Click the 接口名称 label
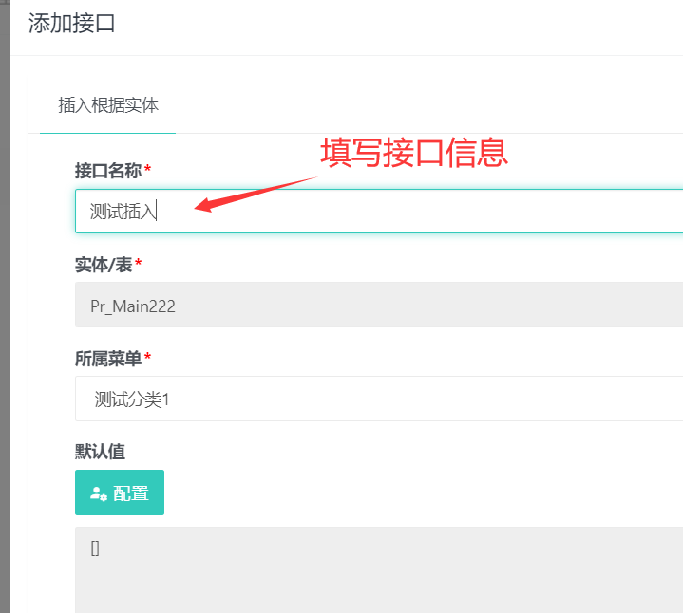Screen dimensions: 683x613 (108, 171)
